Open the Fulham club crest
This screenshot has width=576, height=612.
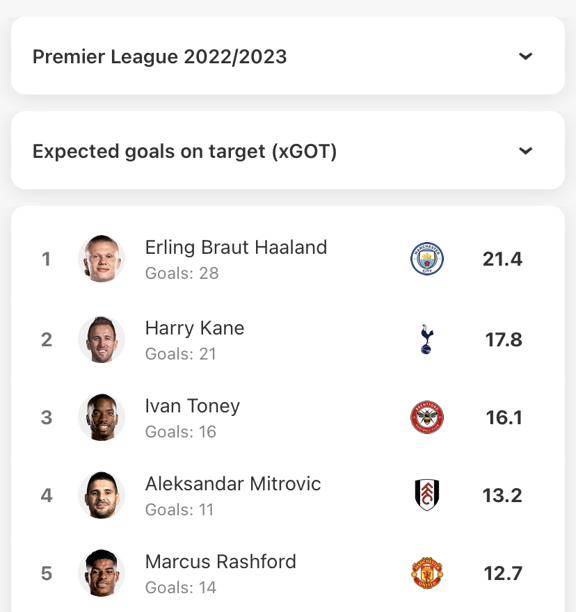point(427,495)
